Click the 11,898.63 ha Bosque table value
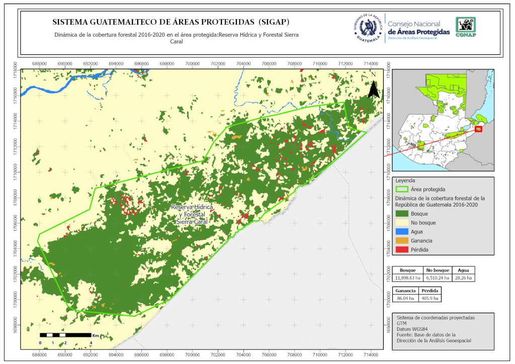The image size is (515, 364). pyautogui.click(x=407, y=278)
